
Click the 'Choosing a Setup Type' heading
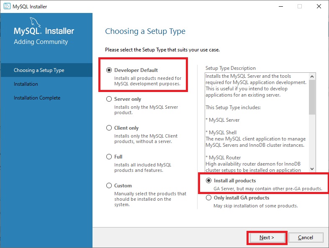[145, 31]
